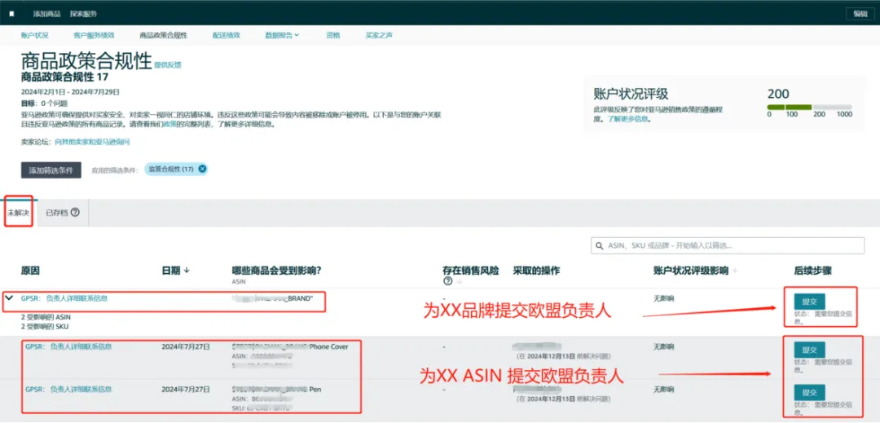This screenshot has height=423, width=880.
Task: Collapse the GPSR brand group chevron
Action: click(9, 298)
